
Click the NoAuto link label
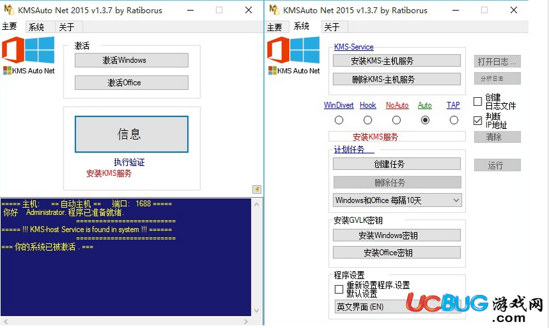(397, 105)
